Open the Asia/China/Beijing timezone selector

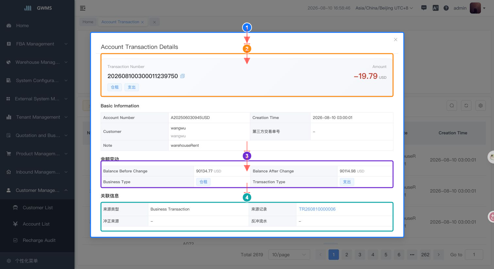point(384,8)
